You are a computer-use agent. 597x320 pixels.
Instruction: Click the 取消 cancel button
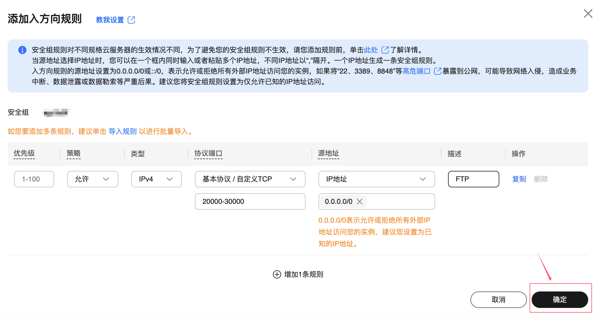click(x=499, y=300)
